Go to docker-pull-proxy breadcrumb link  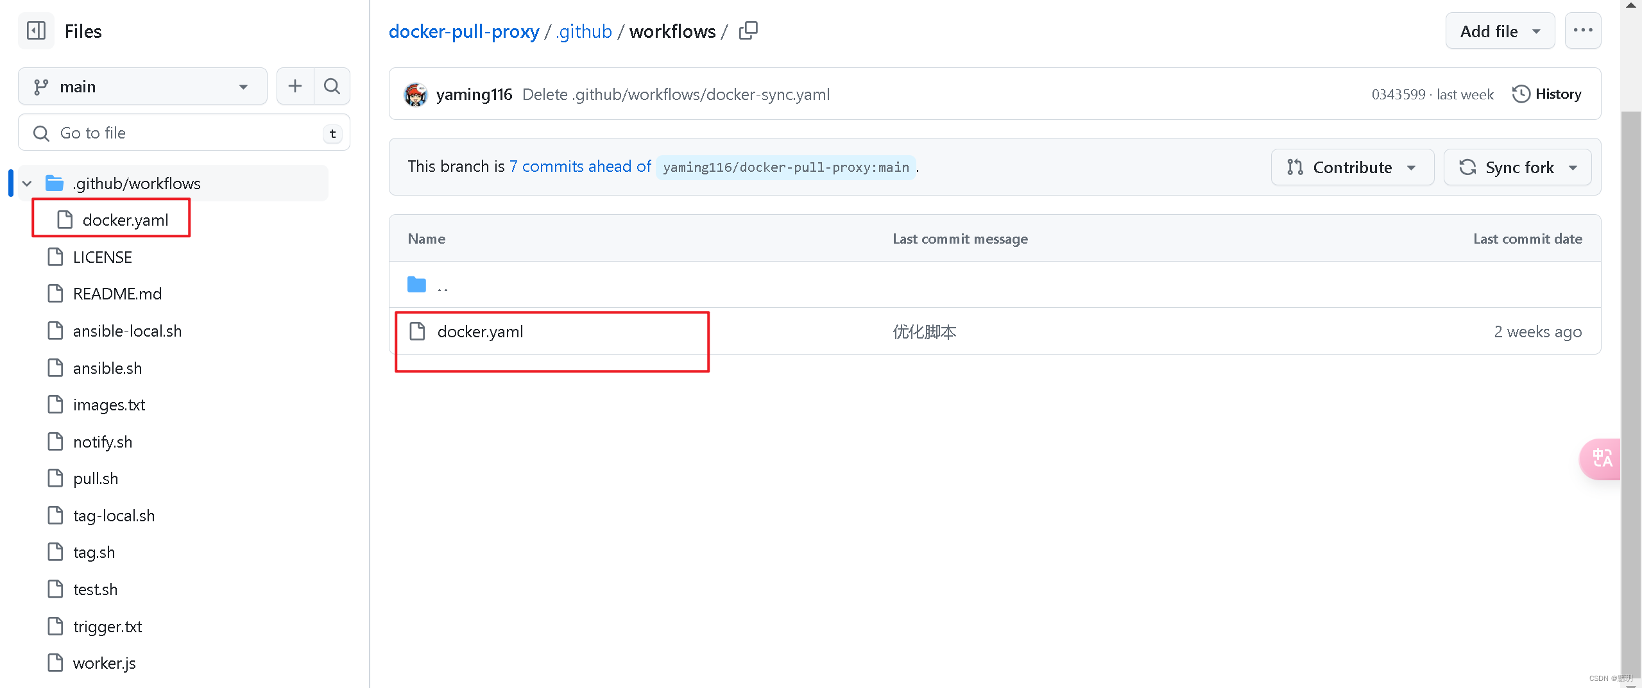pos(464,31)
